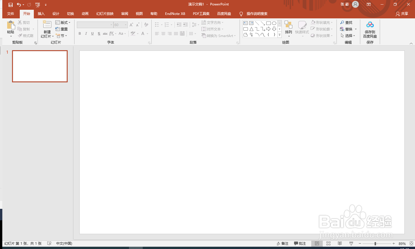The width and height of the screenshot is (415, 249).
Task: Click the slideshow view icon in status bar
Action: 351,244
